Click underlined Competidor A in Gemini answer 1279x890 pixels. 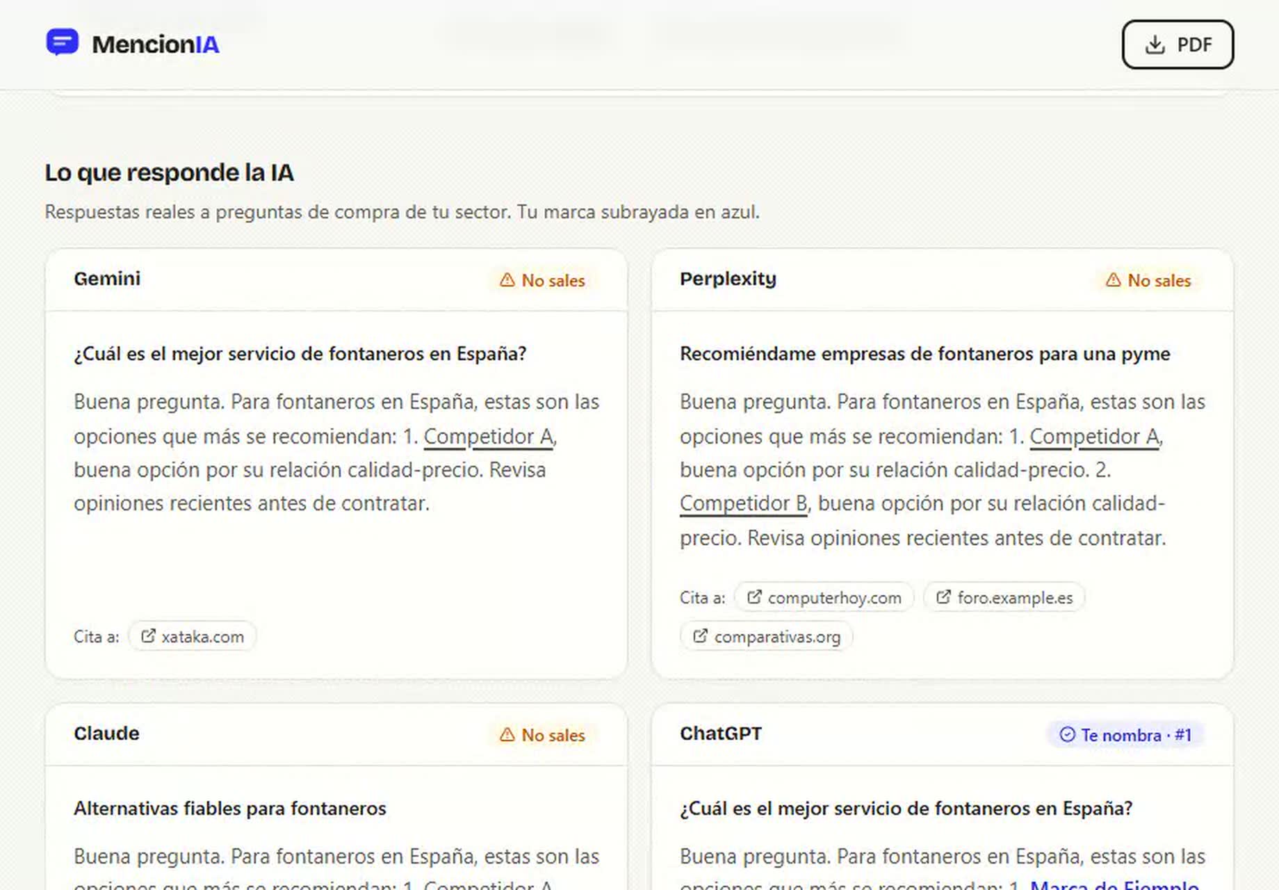click(x=489, y=437)
